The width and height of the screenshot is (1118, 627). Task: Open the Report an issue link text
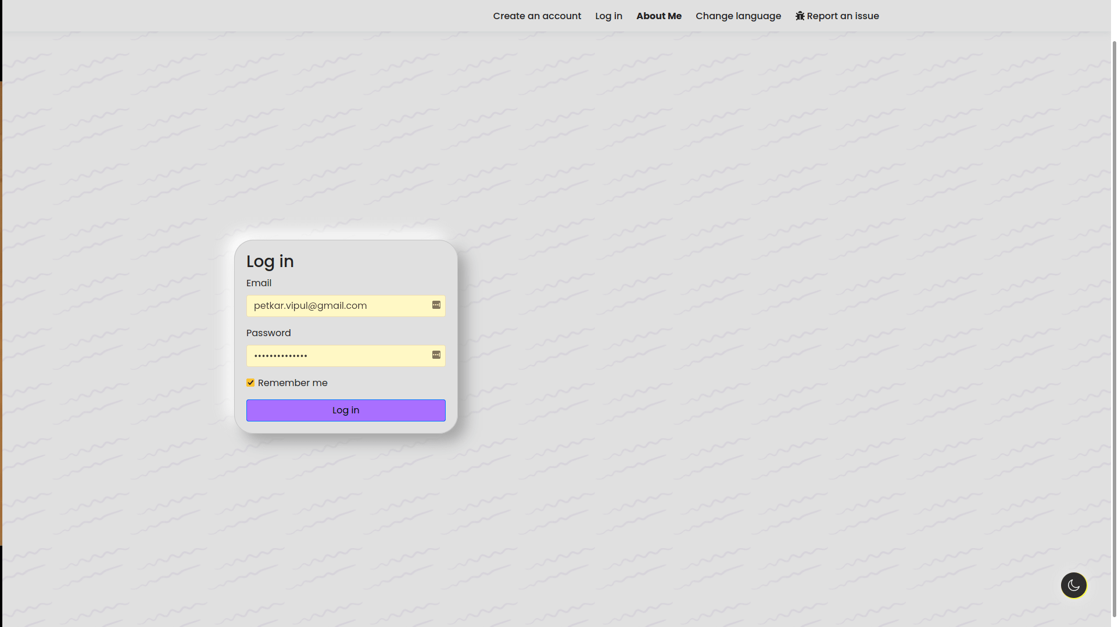(x=843, y=16)
